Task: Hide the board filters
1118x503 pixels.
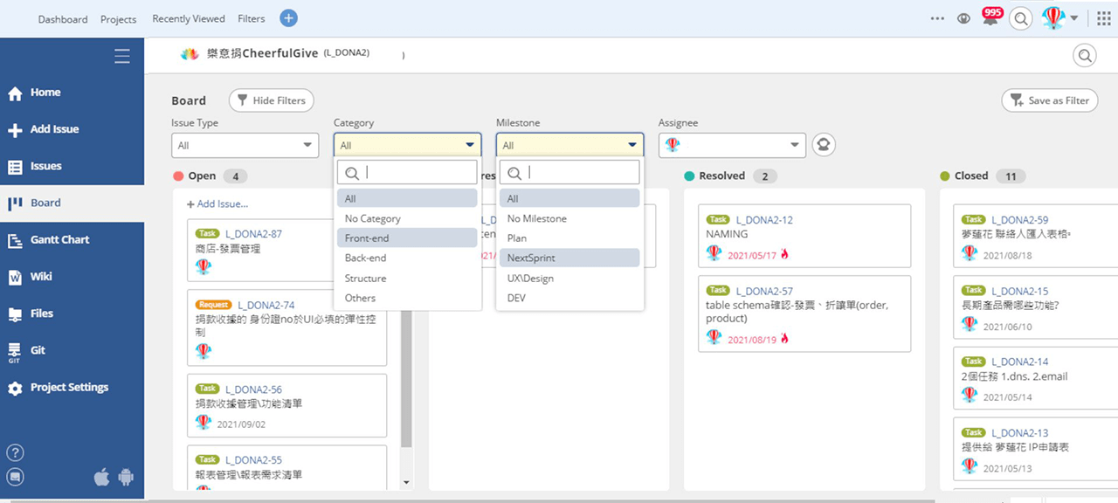Action: [271, 100]
